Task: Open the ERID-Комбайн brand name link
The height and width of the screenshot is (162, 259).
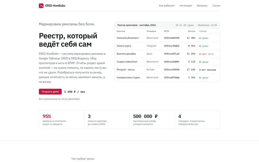Action: [55, 6]
